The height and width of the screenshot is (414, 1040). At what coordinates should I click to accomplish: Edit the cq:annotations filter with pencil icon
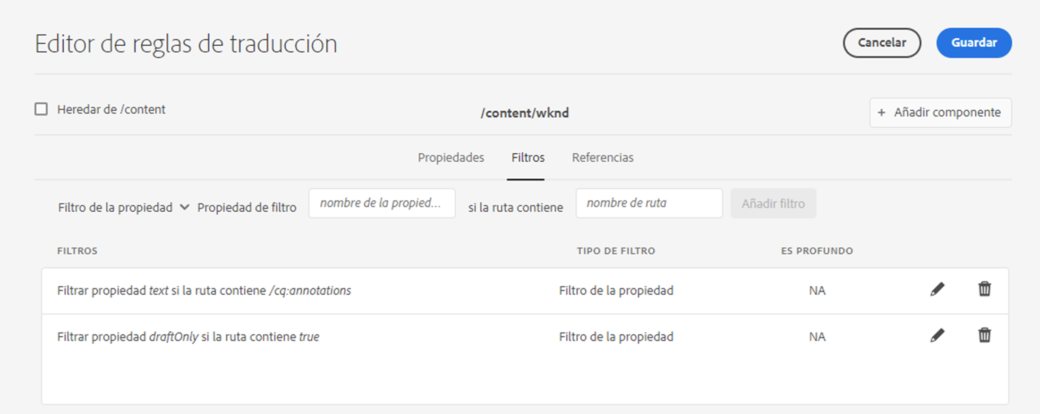(937, 290)
